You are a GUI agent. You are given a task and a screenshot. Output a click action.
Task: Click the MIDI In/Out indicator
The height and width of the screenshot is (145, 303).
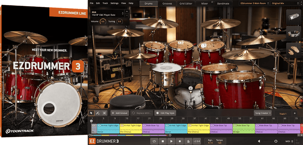pos(297,141)
